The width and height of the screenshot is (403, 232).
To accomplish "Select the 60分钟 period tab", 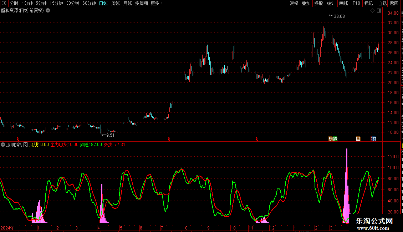I will [x=89, y=3].
